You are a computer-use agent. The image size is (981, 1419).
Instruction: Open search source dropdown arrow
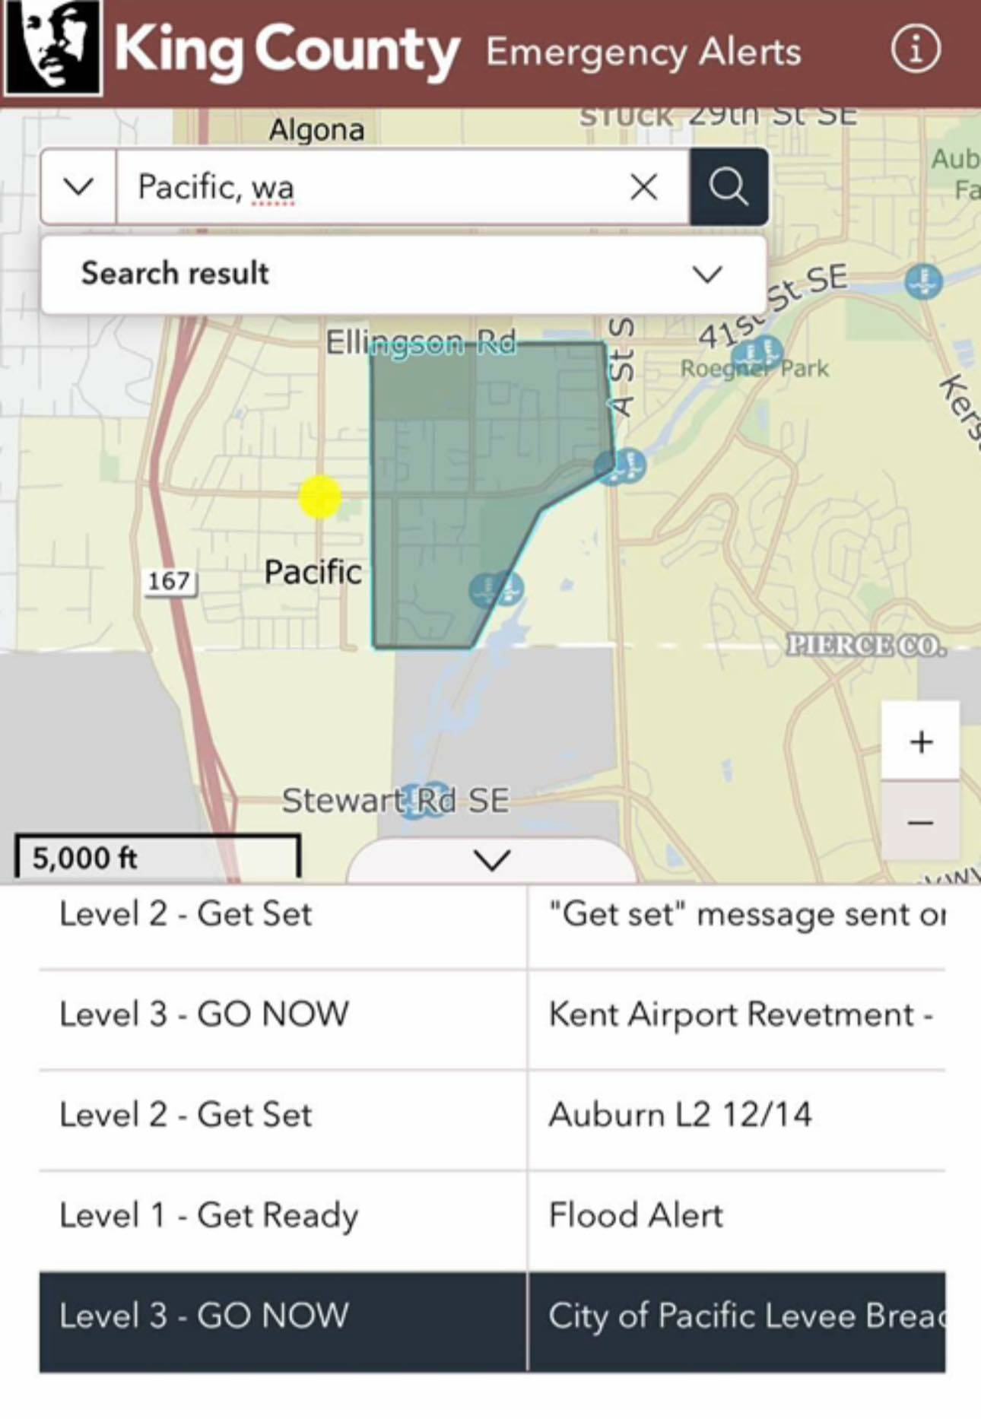tap(78, 187)
